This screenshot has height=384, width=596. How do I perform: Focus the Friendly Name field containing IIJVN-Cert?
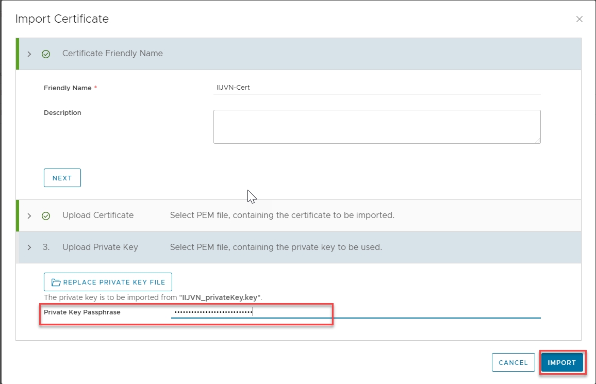tap(376, 88)
